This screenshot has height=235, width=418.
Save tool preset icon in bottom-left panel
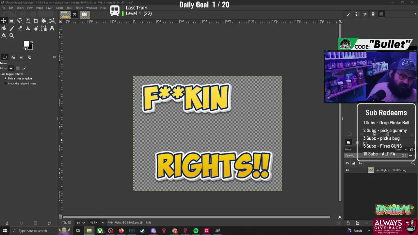tap(7, 223)
